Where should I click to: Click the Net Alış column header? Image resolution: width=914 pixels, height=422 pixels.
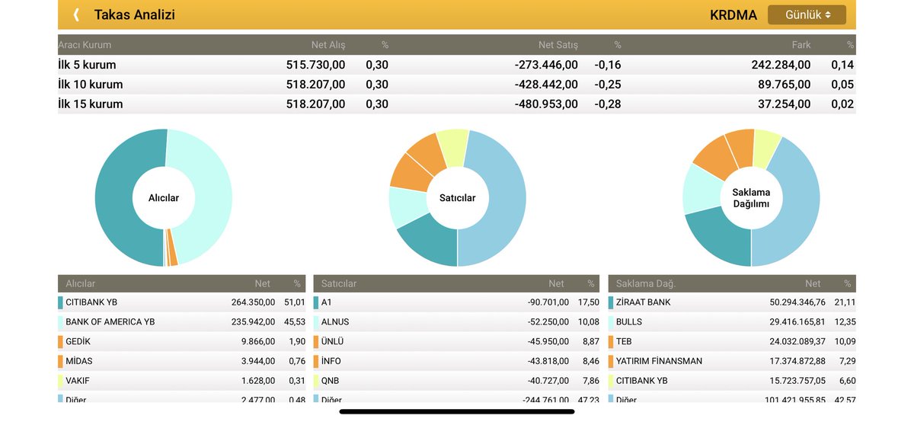328,45
